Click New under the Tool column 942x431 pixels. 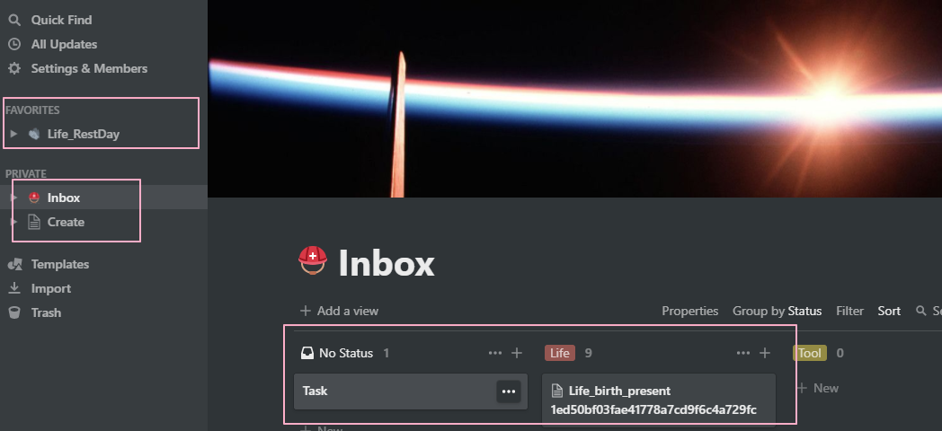pyautogui.click(x=818, y=389)
